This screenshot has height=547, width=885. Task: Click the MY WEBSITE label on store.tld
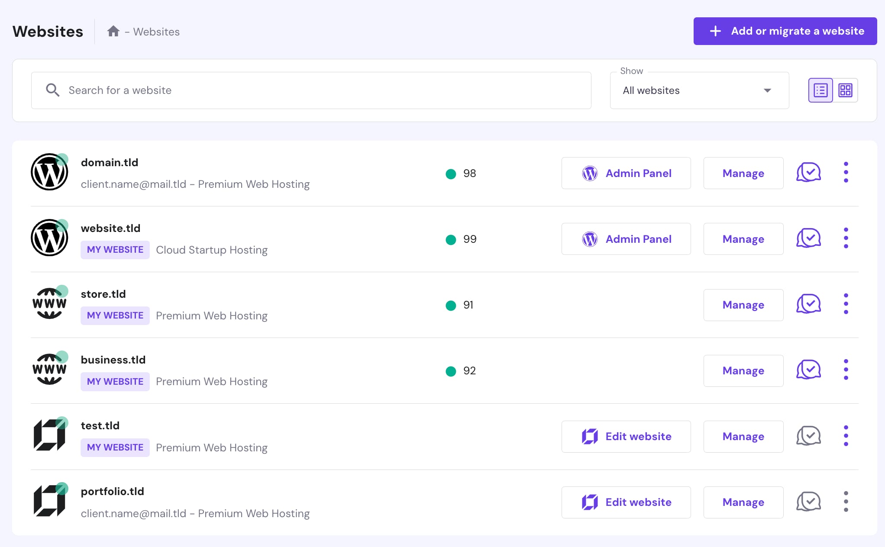[115, 315]
